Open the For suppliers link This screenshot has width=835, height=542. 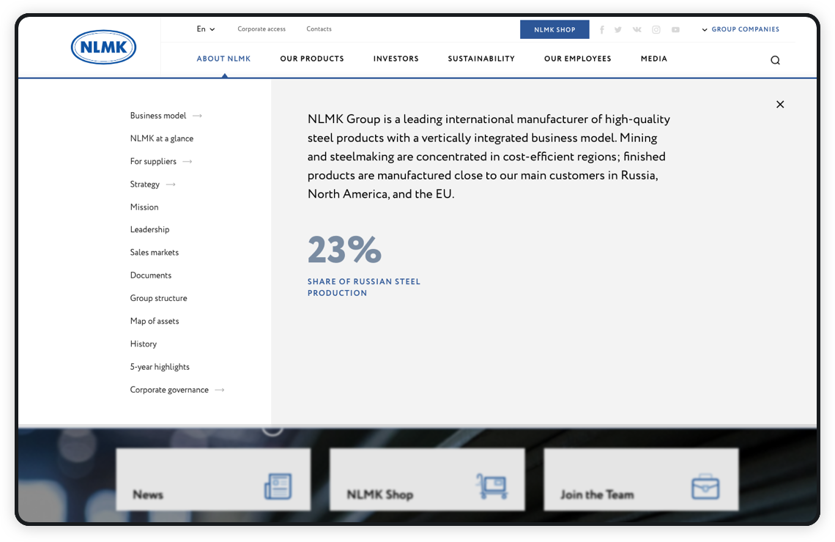(x=153, y=161)
